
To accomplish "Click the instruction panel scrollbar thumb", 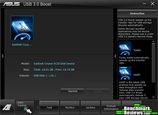I will pos(153,63).
